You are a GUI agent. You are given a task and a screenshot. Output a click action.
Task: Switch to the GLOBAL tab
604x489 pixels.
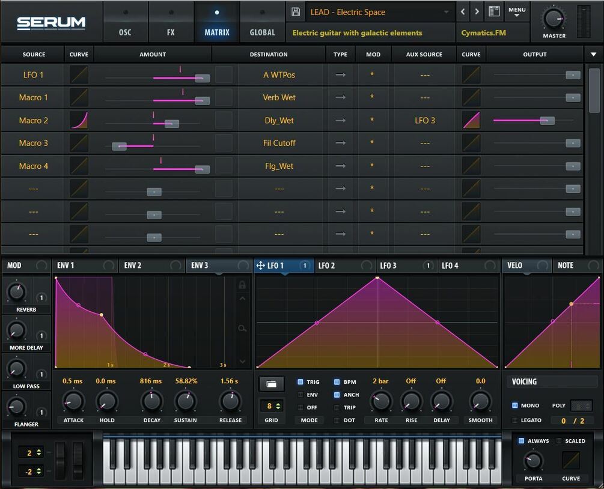point(262,22)
